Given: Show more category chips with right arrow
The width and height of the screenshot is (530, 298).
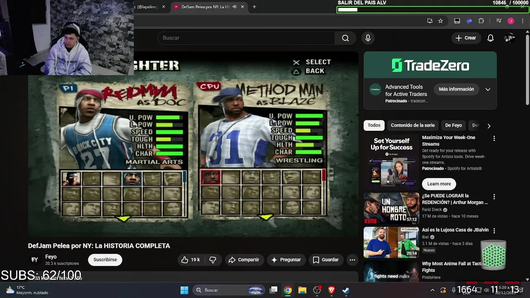Looking at the screenshot, I should tap(489, 126).
